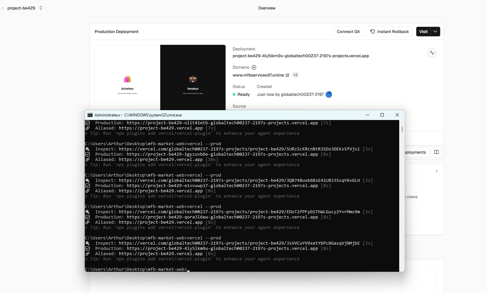Open the activity pulse icon
This screenshot has width=487, height=293.
point(432,53)
